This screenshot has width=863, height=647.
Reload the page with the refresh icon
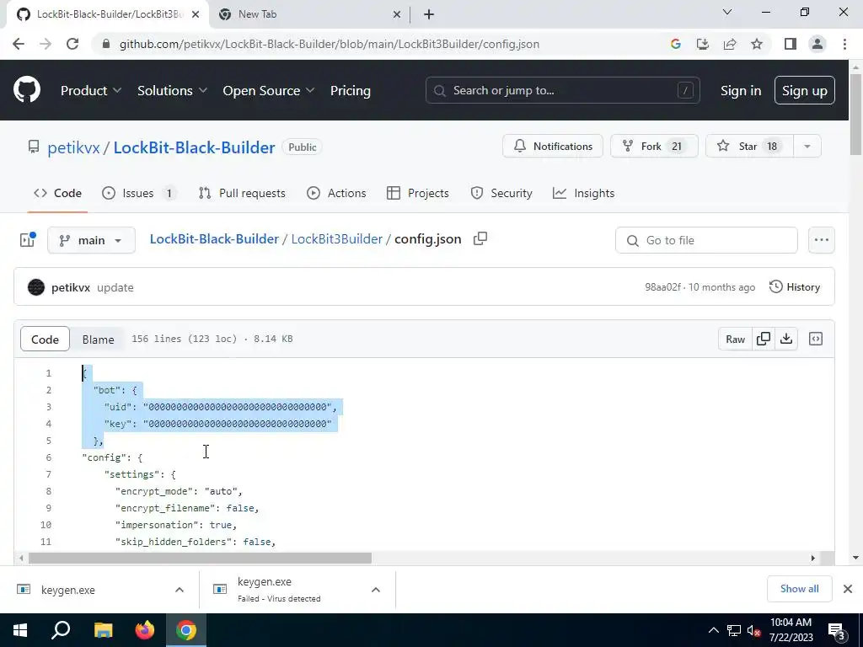click(72, 44)
